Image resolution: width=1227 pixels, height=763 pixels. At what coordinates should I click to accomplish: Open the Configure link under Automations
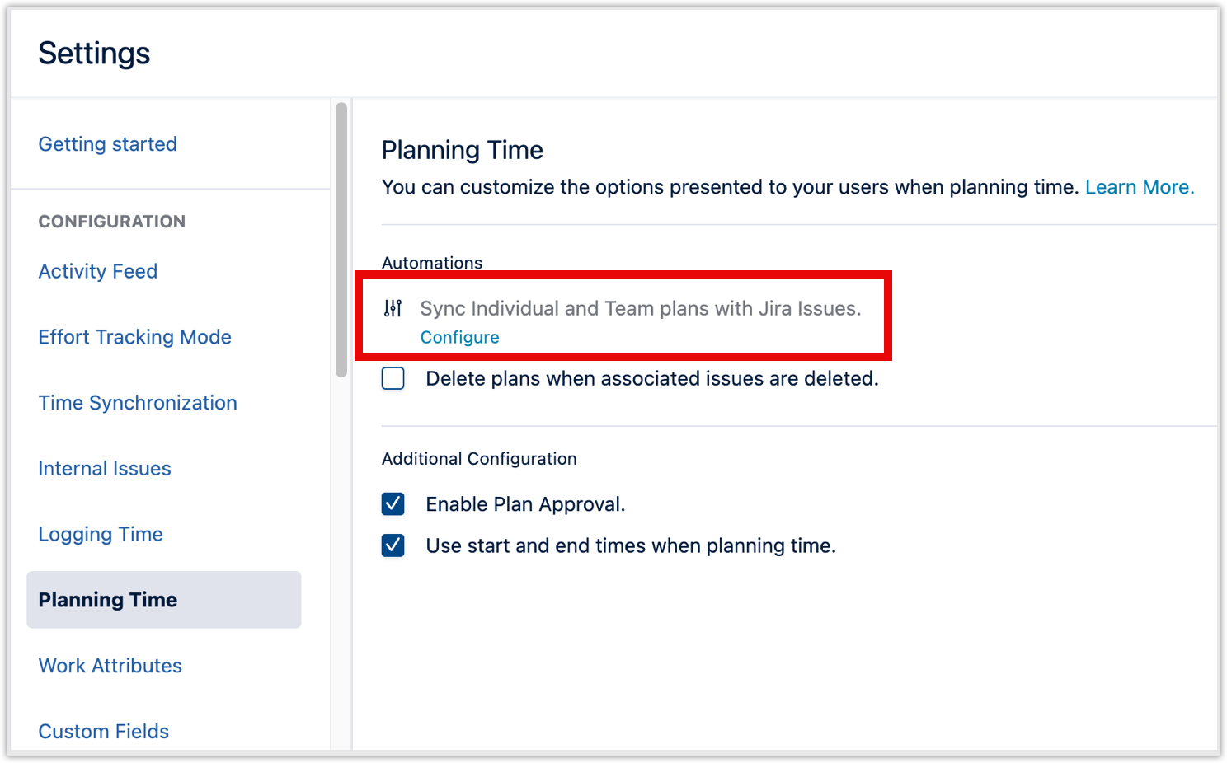point(459,337)
